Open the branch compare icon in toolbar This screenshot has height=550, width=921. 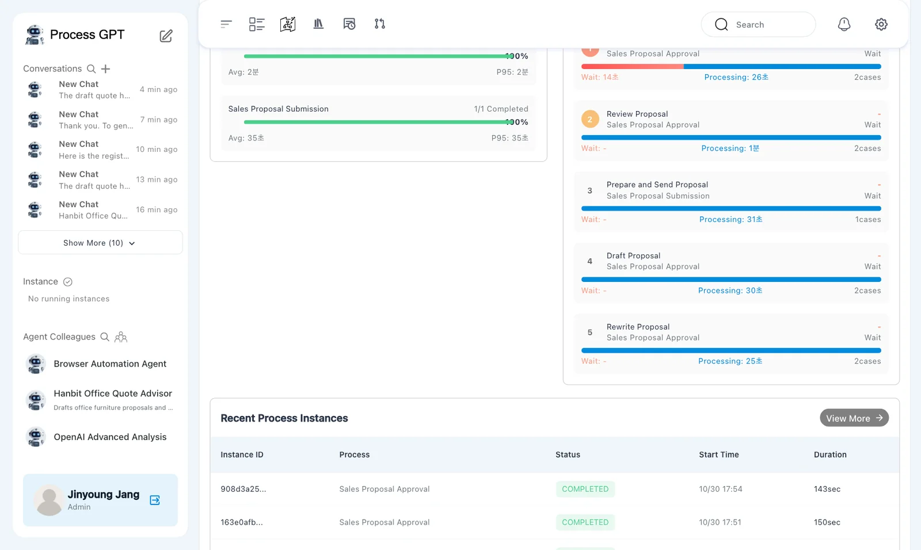(380, 24)
